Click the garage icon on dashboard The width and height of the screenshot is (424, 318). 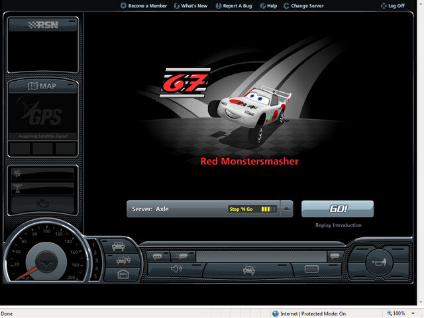[x=123, y=274]
